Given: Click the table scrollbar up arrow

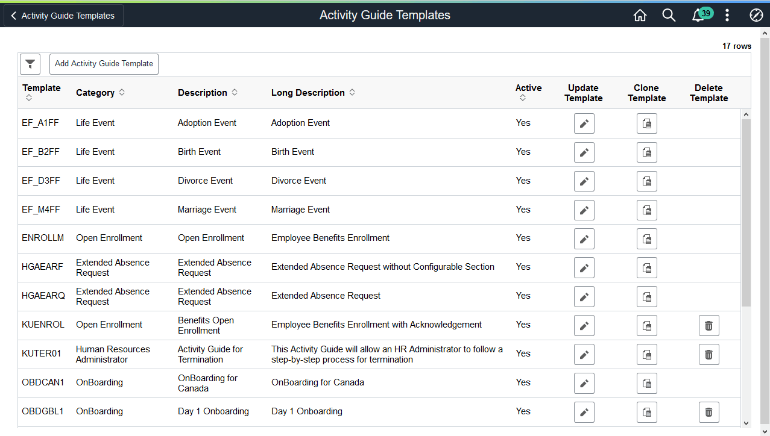Looking at the screenshot, I should tap(746, 114).
